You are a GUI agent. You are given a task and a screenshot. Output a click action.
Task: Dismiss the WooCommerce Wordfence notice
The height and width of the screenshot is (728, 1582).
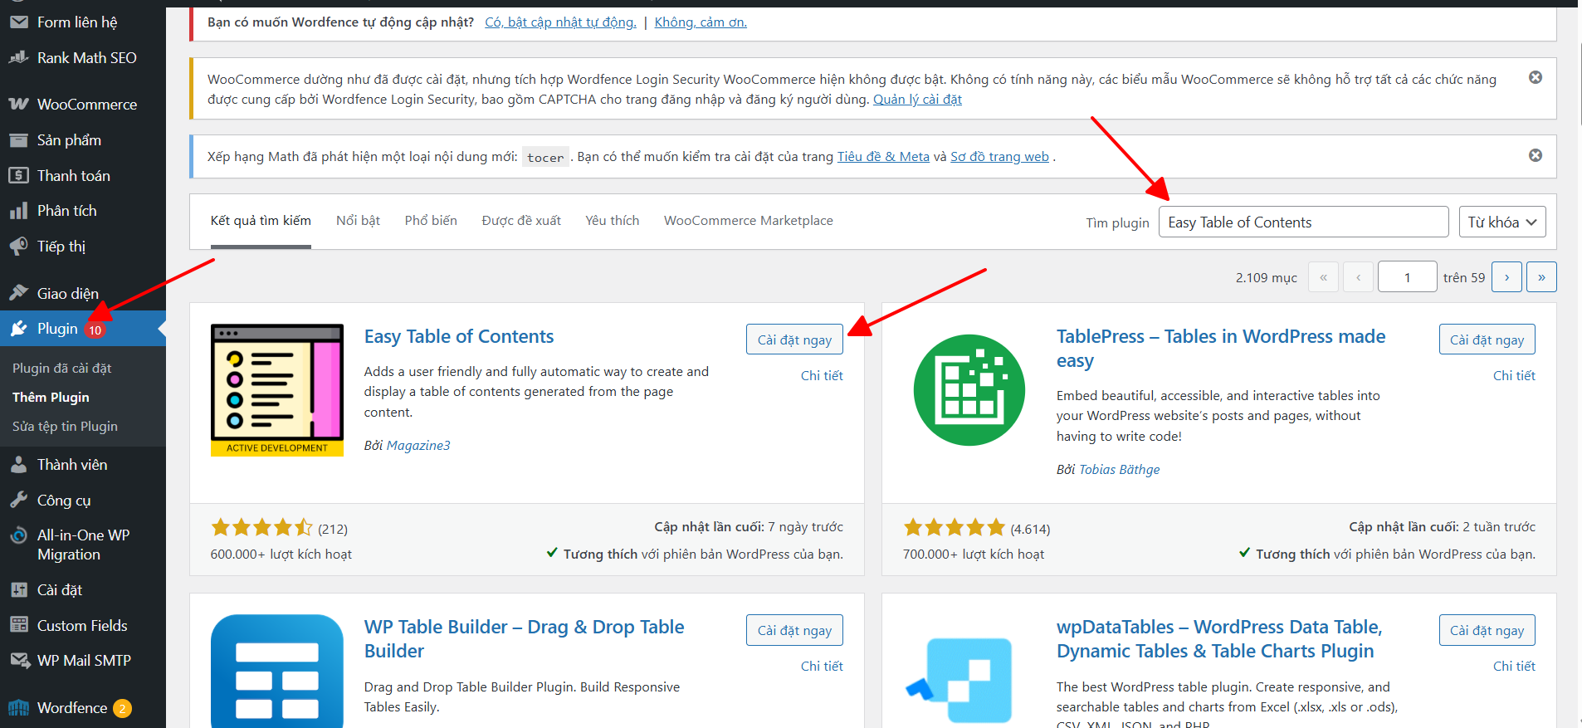point(1536,77)
